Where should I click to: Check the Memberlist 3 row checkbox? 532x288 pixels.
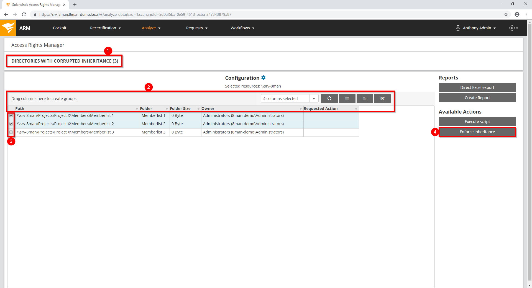(x=11, y=132)
